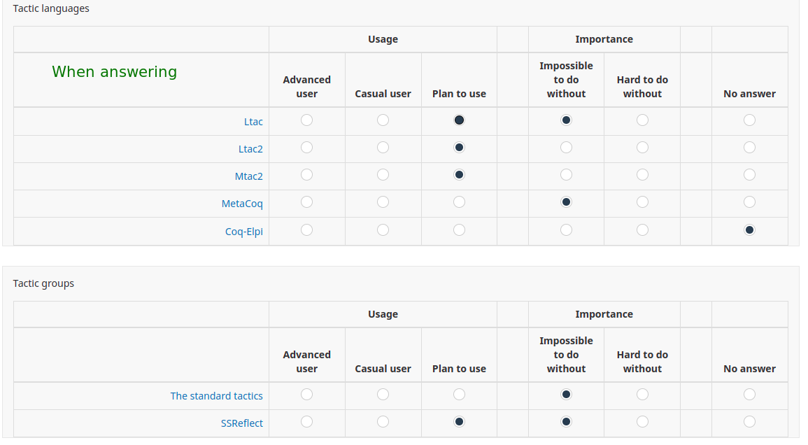
Task: Select Plan to use for MetaCoq
Action: click(459, 202)
